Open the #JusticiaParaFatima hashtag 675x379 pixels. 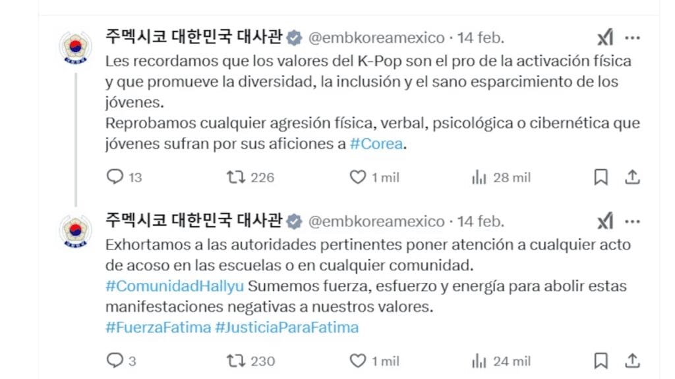point(287,327)
